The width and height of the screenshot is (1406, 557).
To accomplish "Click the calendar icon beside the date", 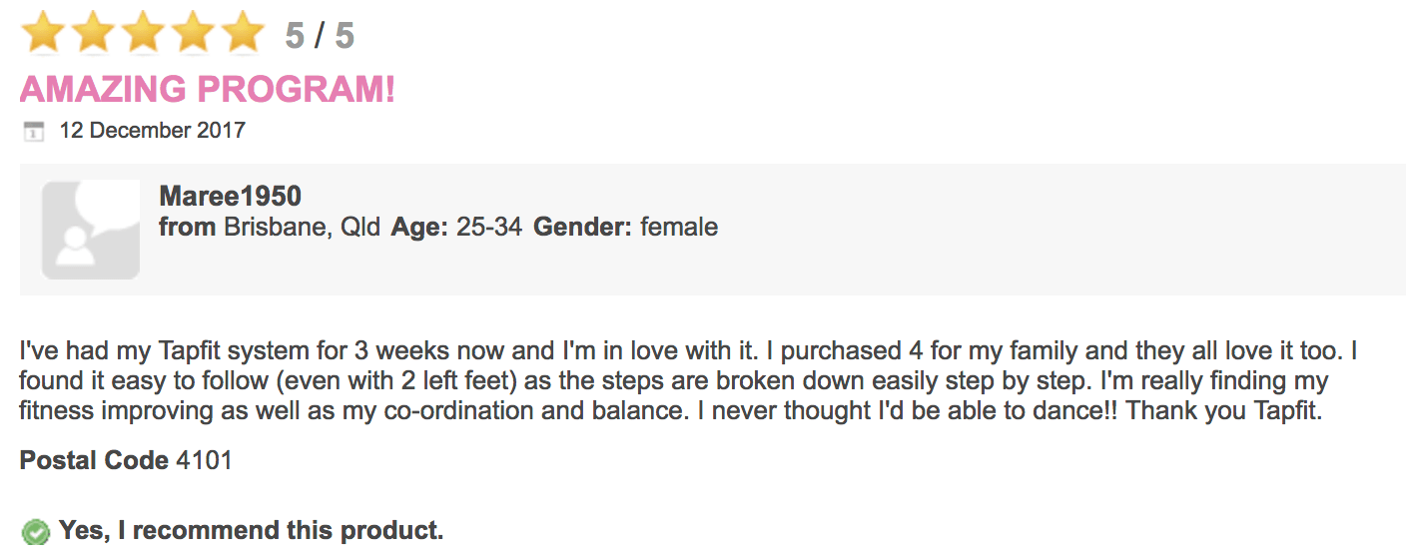I will pyautogui.click(x=33, y=131).
